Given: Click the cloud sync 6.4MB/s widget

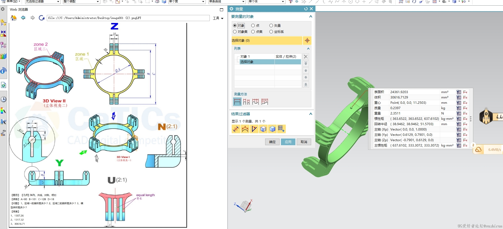Looking at the screenshot, I should click(x=488, y=149).
